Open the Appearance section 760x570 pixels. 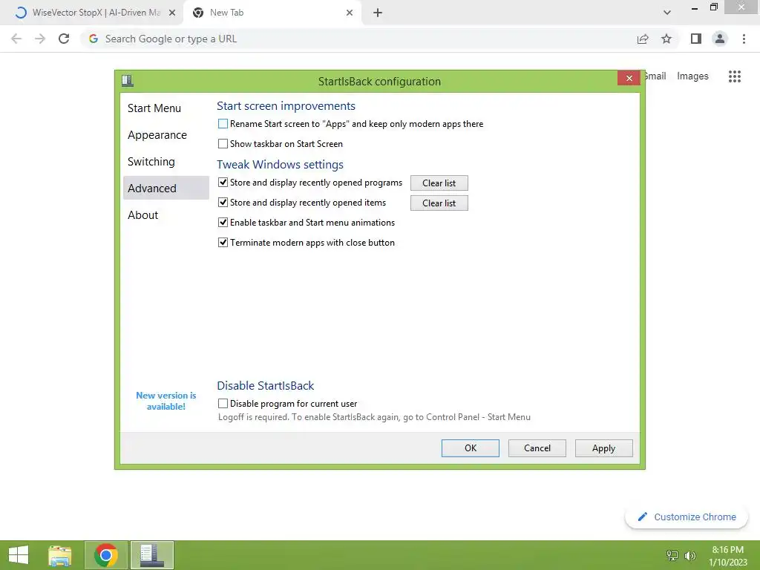tap(166, 135)
